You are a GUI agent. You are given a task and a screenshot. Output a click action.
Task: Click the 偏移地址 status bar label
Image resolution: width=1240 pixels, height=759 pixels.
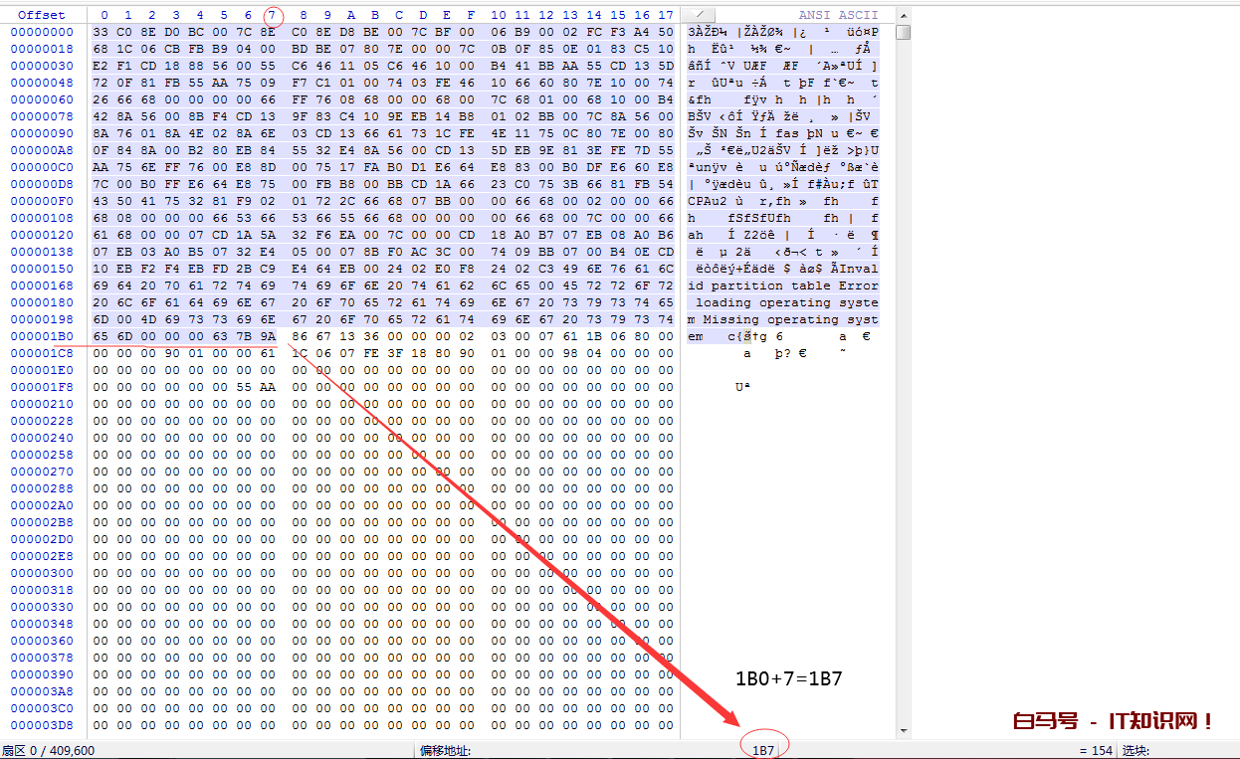445,750
